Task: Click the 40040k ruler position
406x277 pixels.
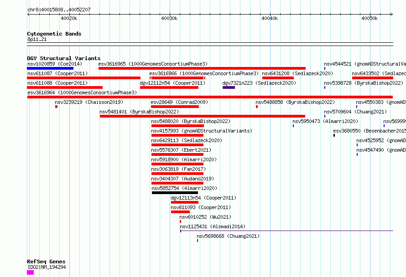Action: [270, 18]
